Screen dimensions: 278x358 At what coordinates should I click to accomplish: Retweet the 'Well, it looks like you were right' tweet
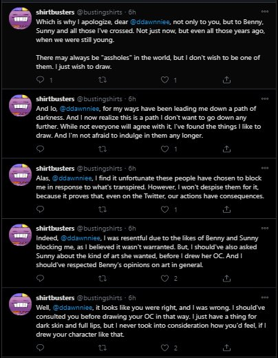click(103, 348)
